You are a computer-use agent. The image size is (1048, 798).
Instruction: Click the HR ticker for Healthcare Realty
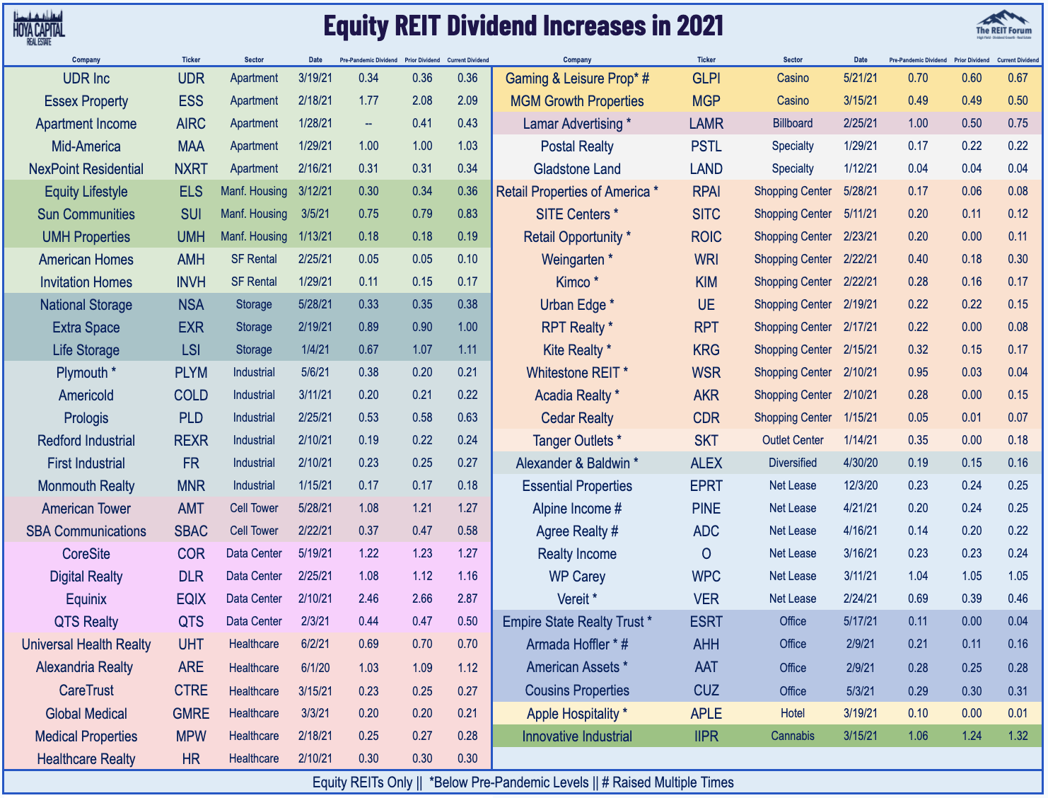(191, 759)
